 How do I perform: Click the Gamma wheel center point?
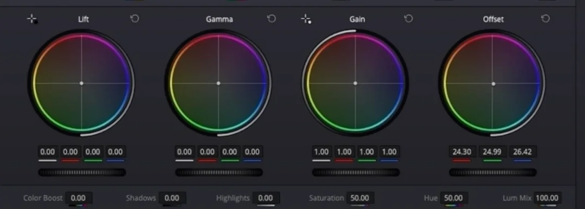point(218,83)
